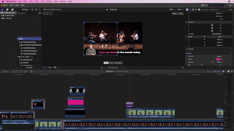
Task: Toggle the timeline panel layout button
Action: coord(216,5)
